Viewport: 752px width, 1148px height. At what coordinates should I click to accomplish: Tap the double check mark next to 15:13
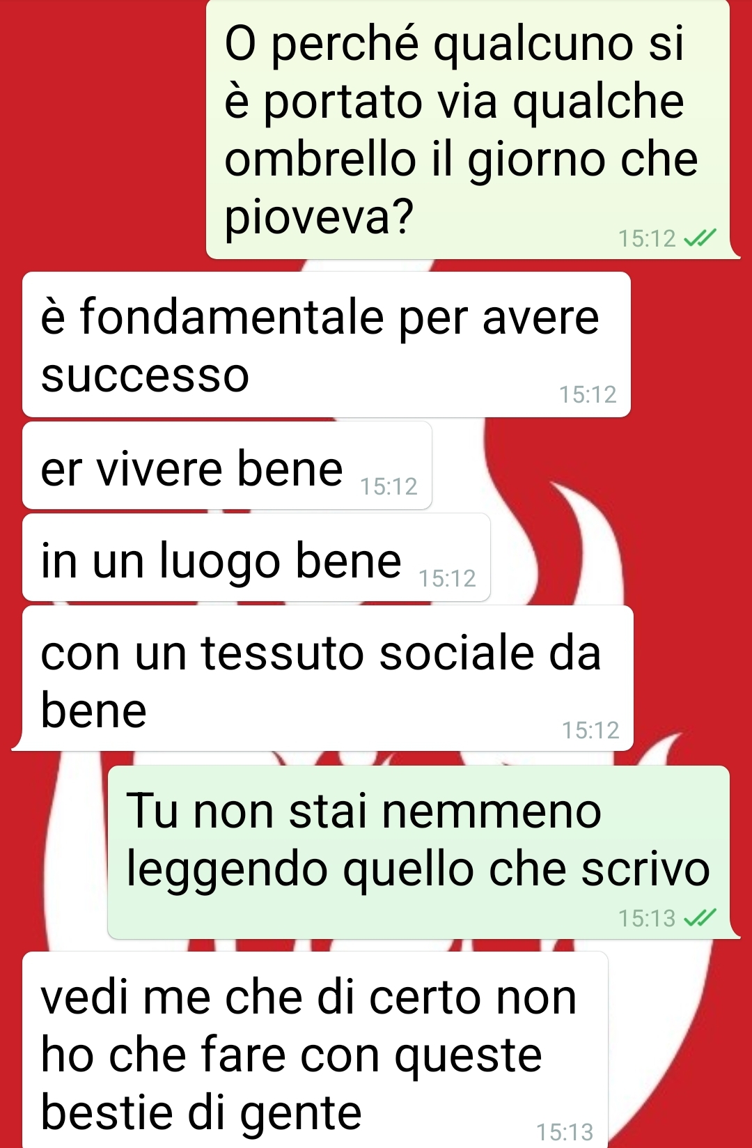(699, 917)
